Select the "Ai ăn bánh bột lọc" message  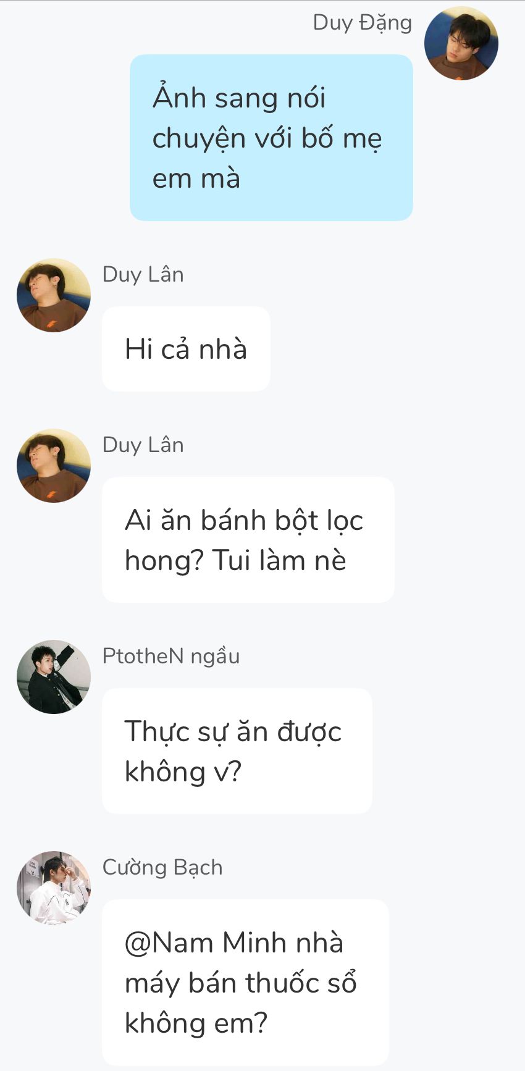point(248,540)
